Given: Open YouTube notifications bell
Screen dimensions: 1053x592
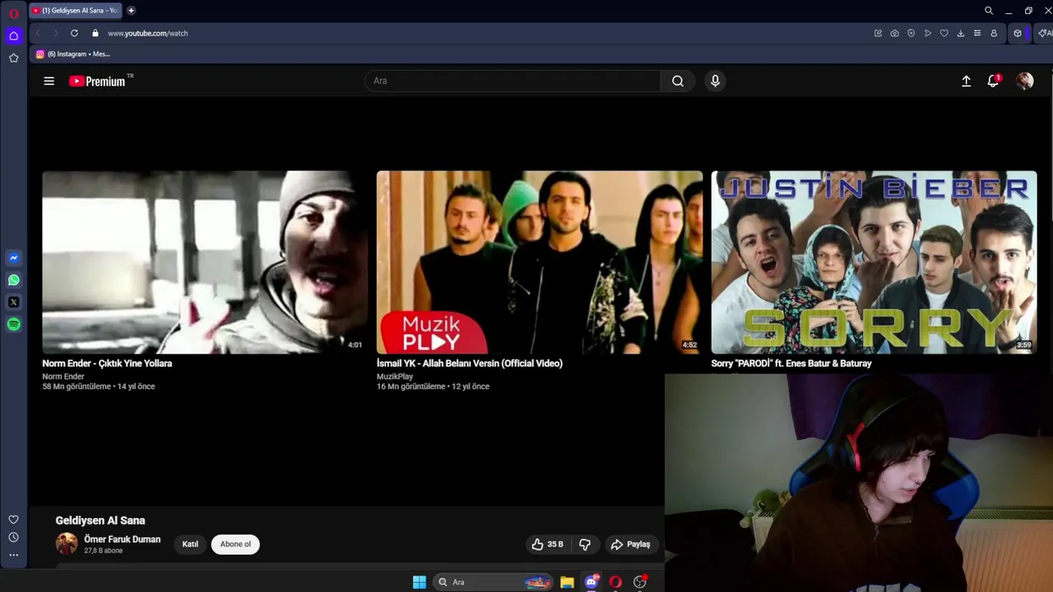Looking at the screenshot, I should click(993, 81).
